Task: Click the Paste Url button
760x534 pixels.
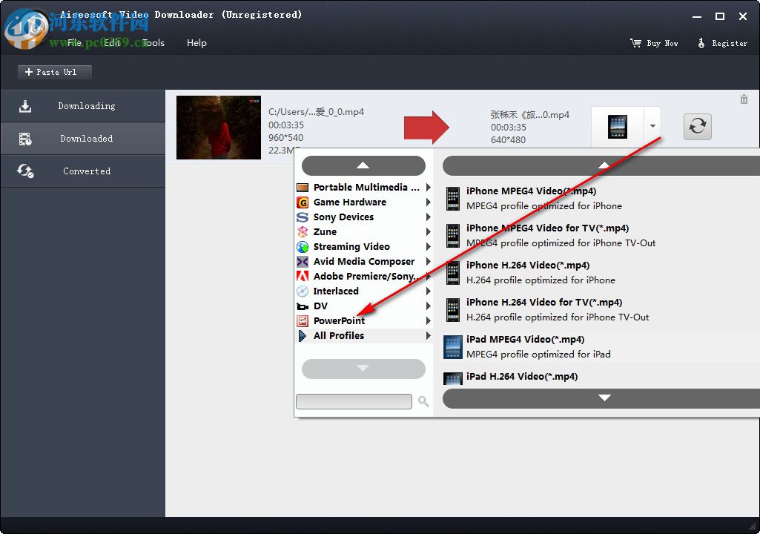Action: tap(53, 72)
